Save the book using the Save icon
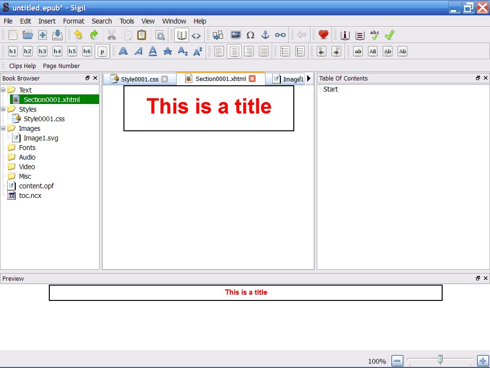This screenshot has width=490, height=368. [57, 35]
